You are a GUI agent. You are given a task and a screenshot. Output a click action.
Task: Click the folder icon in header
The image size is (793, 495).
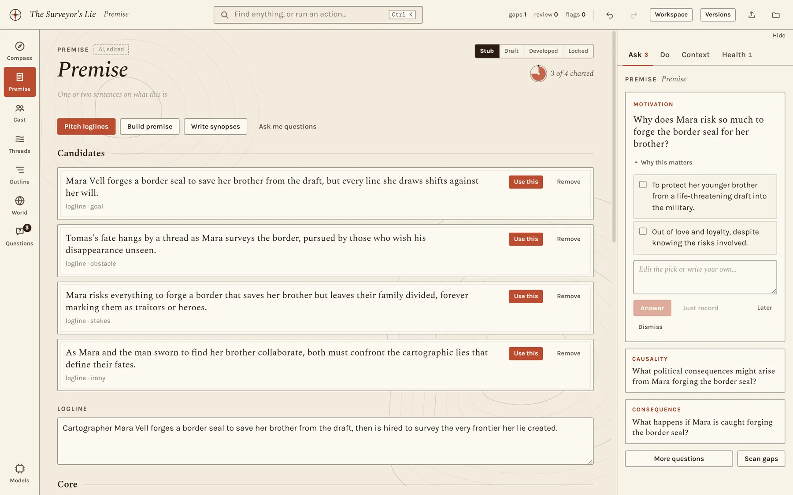(776, 15)
